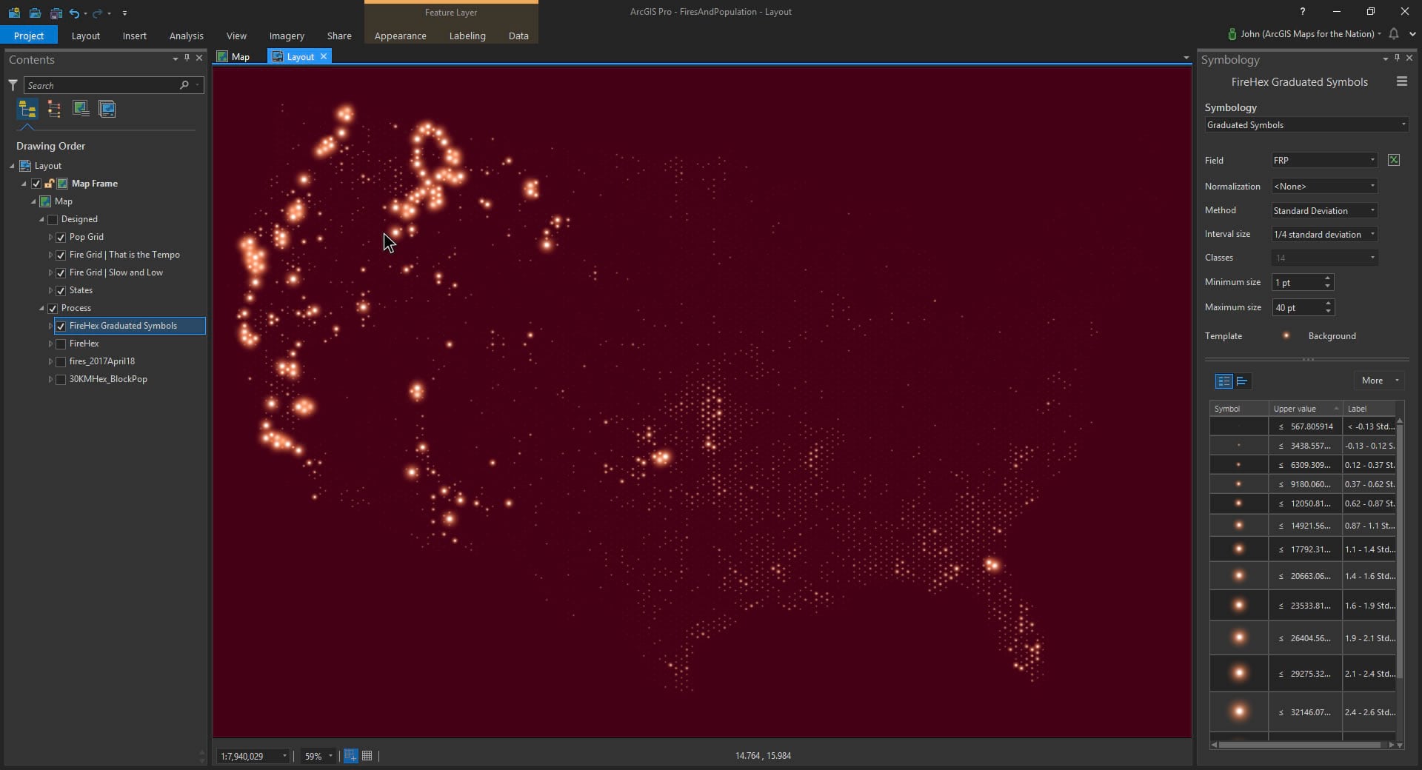1422x770 pixels.
Task: Check the Designed group layer checkbox
Action: click(x=53, y=219)
